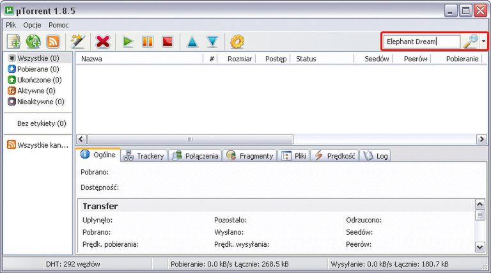The width and height of the screenshot is (491, 273).
Task: Move torrent down the queue arrow
Action: [212, 42]
